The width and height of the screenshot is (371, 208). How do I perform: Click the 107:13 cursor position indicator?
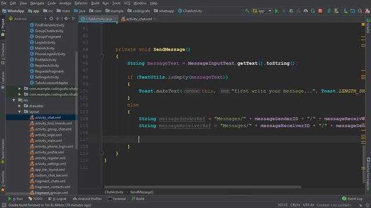point(282,205)
